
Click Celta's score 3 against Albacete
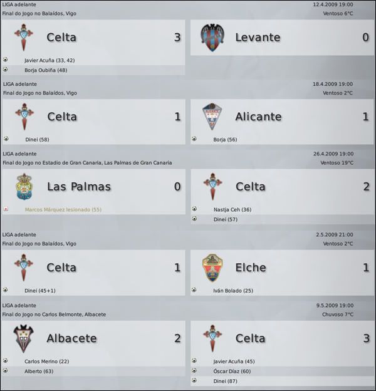366,338
